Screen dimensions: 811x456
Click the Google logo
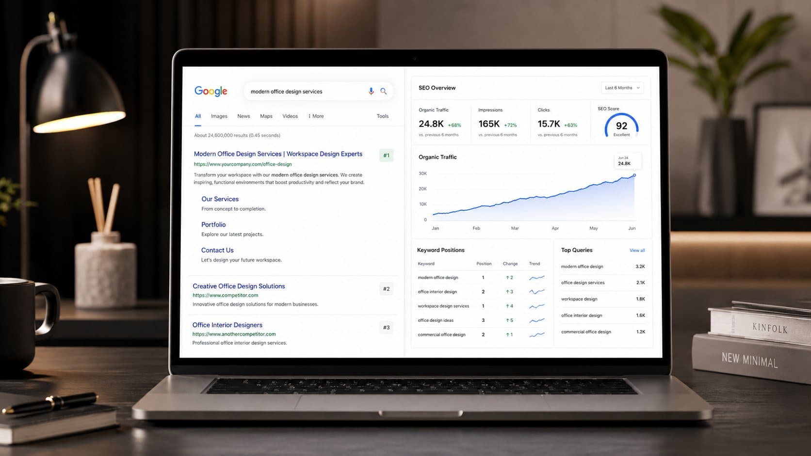211,91
